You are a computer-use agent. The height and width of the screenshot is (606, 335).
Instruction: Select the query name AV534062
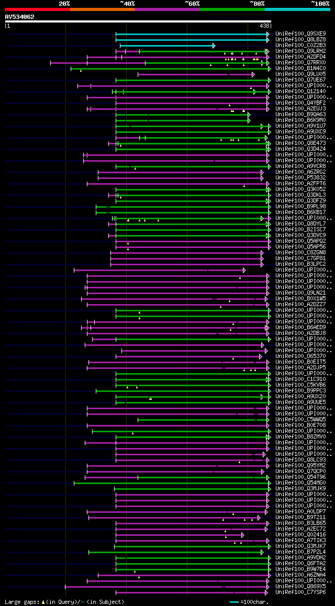20,17
